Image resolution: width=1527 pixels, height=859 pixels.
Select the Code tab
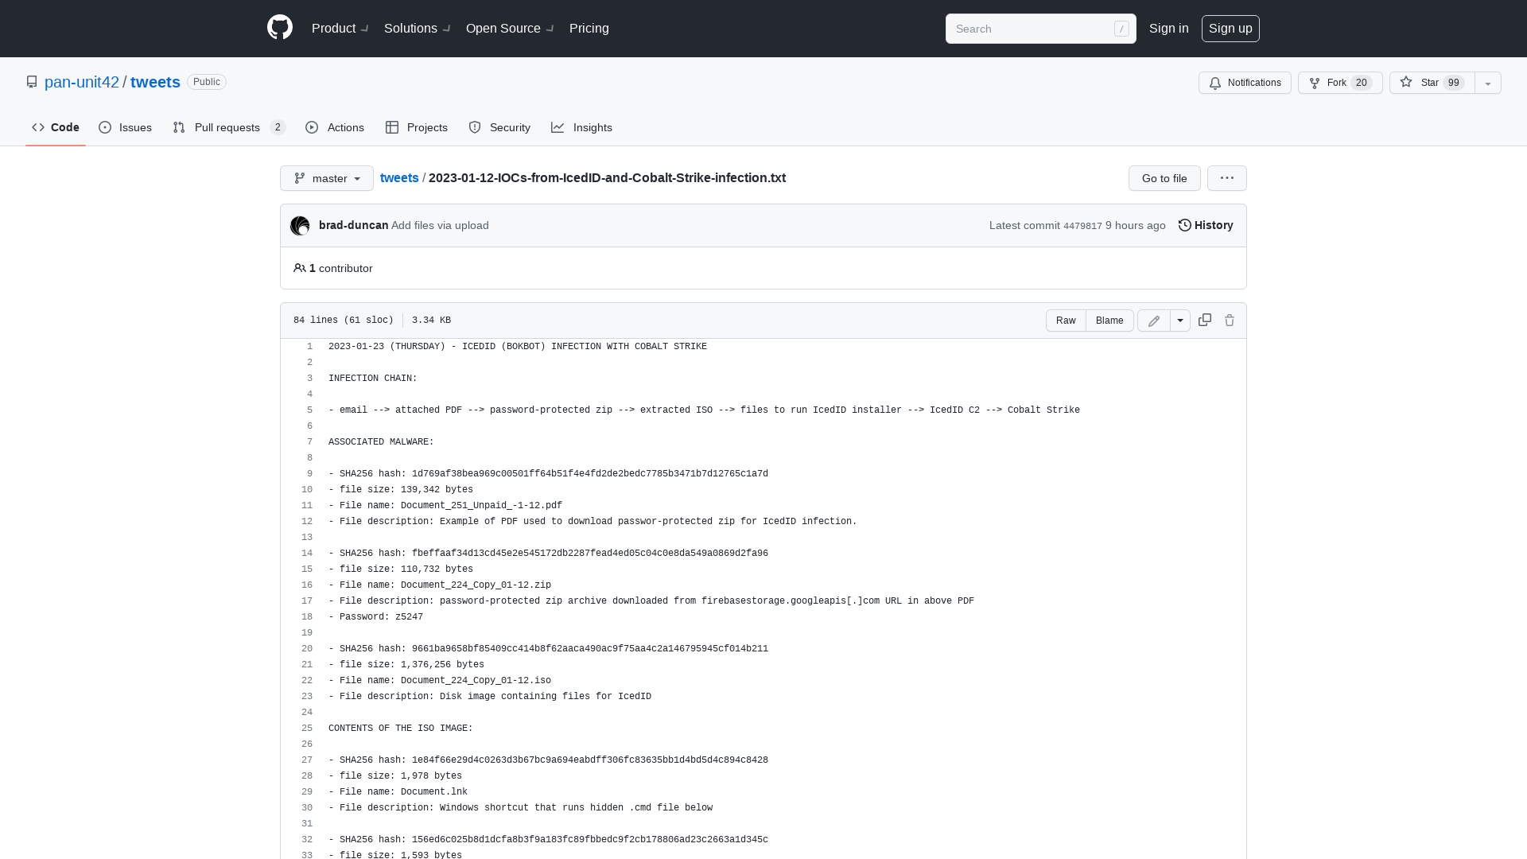coord(56,127)
